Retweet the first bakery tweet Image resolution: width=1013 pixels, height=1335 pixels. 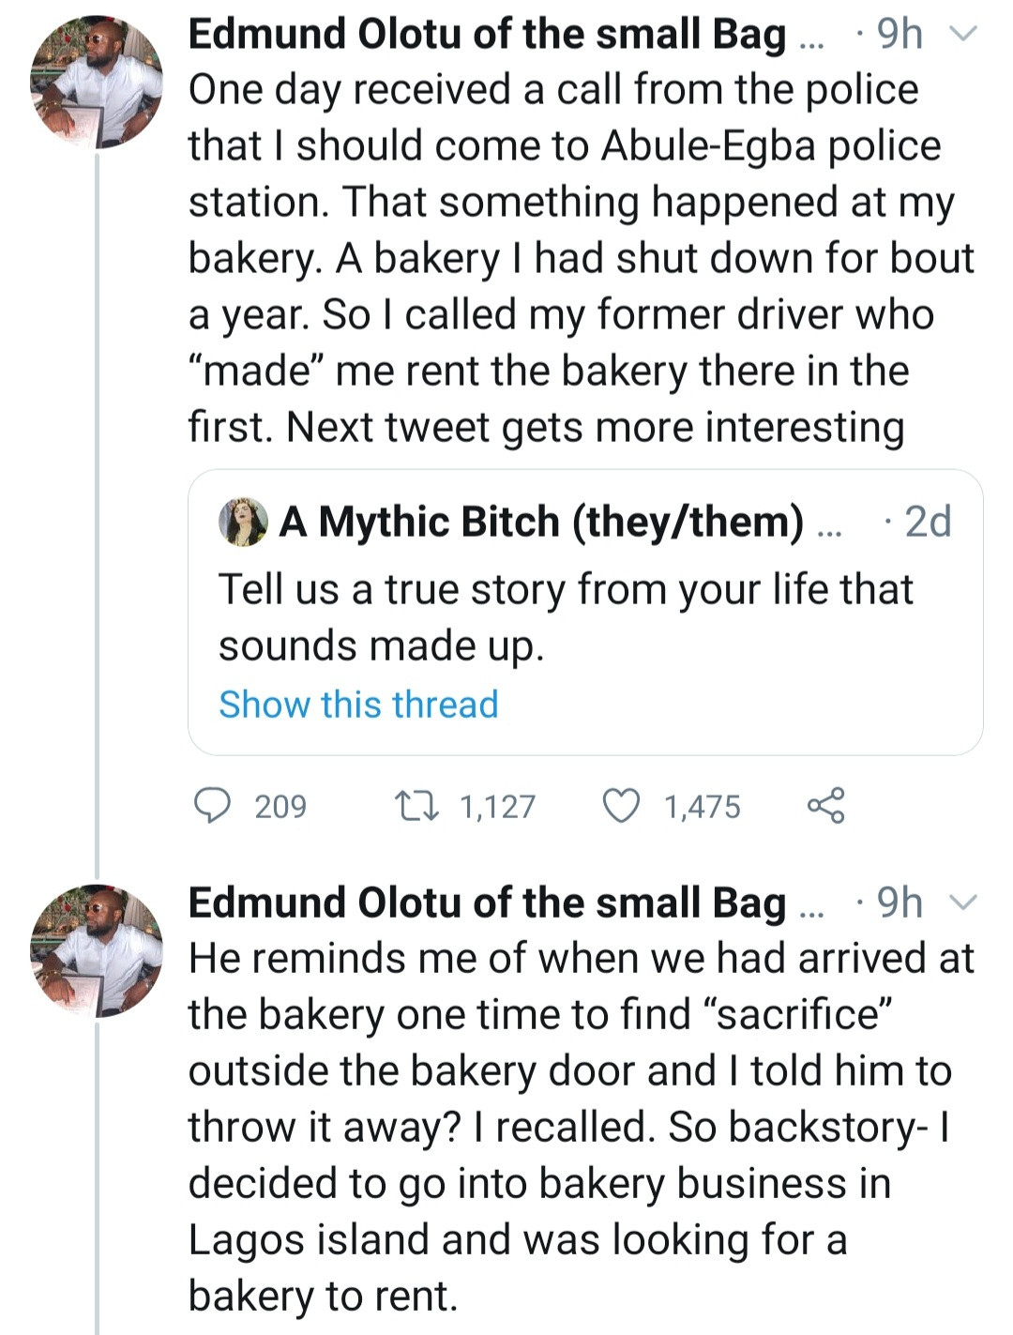pos(416,806)
